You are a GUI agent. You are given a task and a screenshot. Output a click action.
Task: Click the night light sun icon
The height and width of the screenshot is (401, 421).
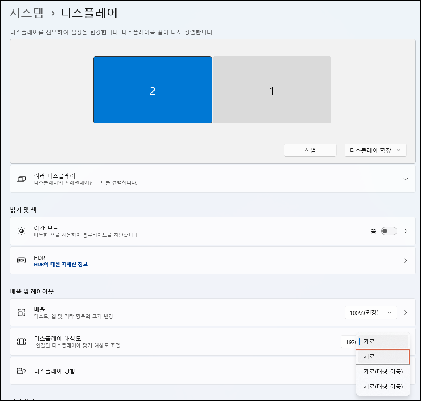pos(22,231)
